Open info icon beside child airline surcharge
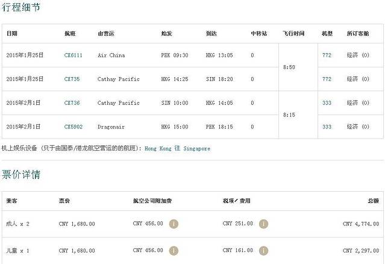The width and height of the screenshot is (385, 264). pos(174,250)
